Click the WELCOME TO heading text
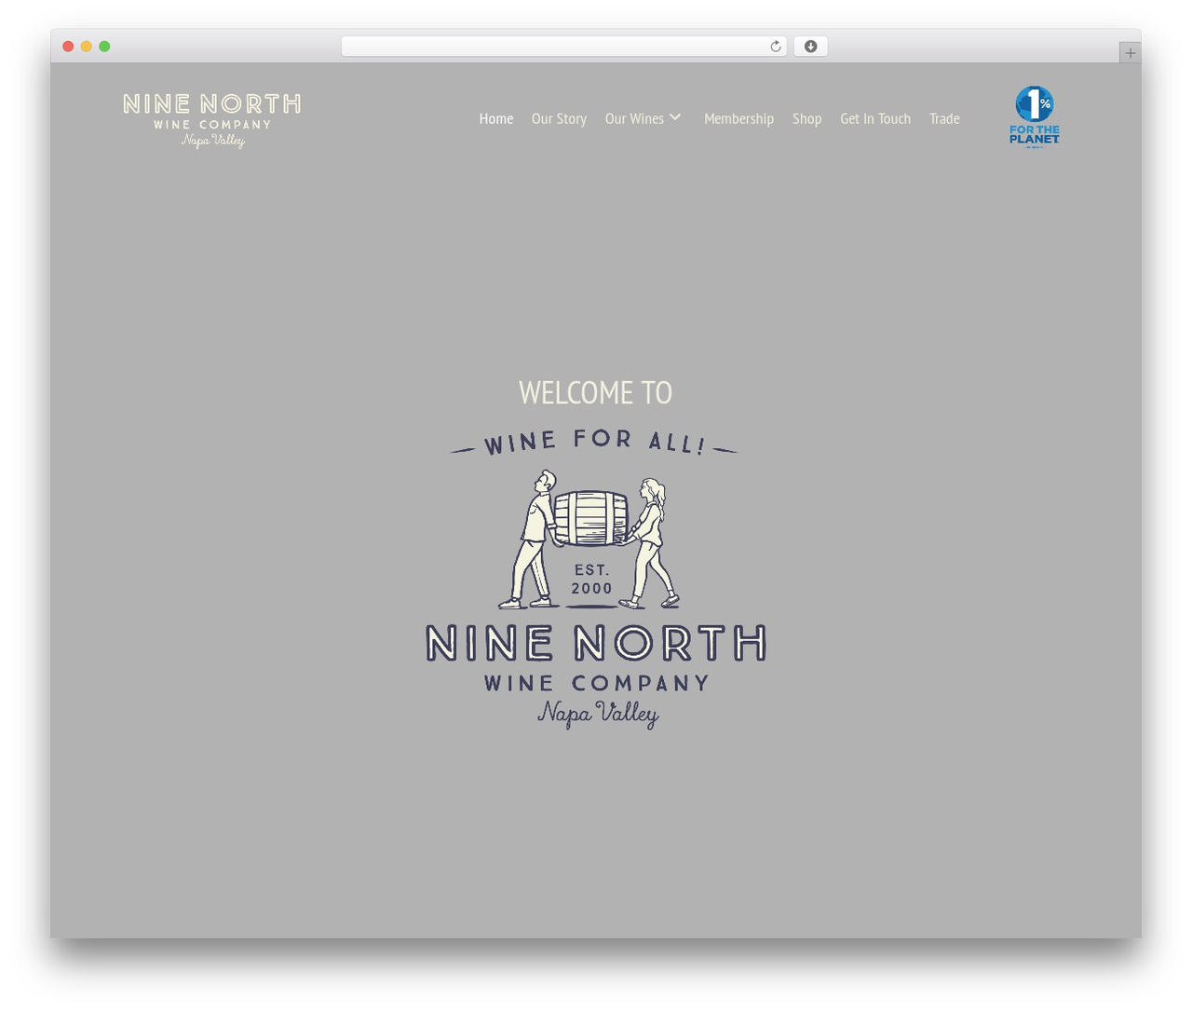 (x=595, y=392)
